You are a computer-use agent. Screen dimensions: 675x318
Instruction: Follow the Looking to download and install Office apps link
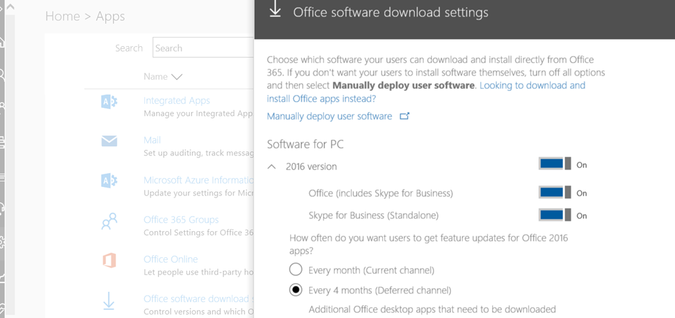pos(426,92)
